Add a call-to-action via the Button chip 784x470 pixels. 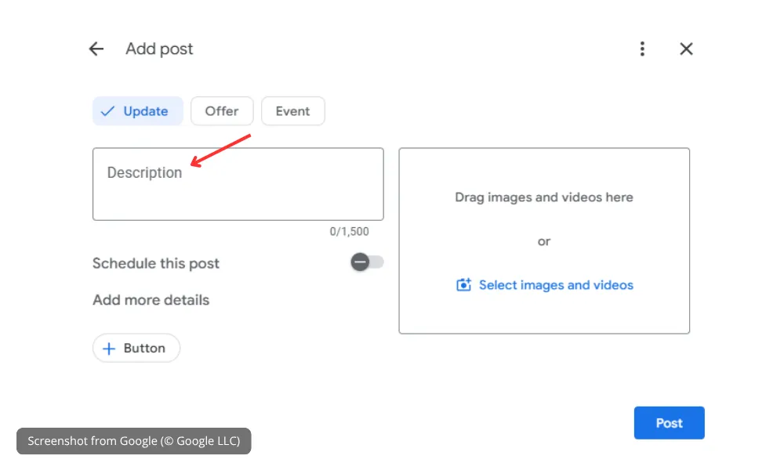point(136,348)
